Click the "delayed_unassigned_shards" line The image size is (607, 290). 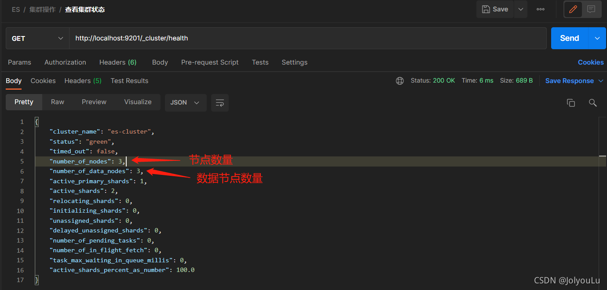pyautogui.click(x=106, y=230)
